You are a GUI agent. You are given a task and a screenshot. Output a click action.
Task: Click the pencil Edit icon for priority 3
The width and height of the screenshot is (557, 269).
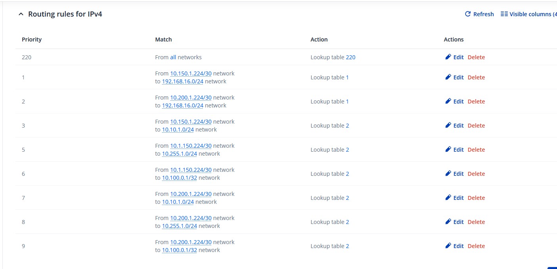(x=448, y=125)
